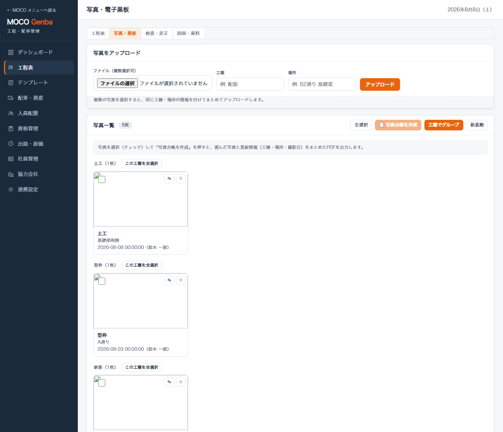Screen dimensions: 503x432
Task: Return via the ← MOCO メニューへ戻る link
Action: pos(31,10)
